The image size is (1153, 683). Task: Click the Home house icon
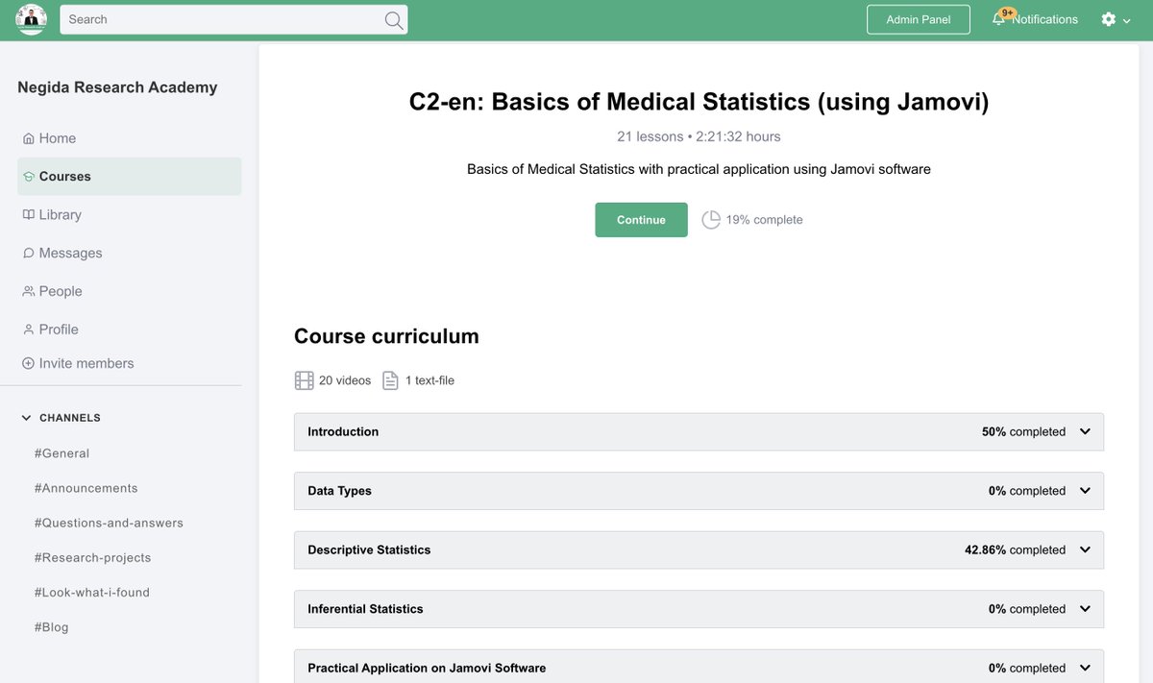29,138
